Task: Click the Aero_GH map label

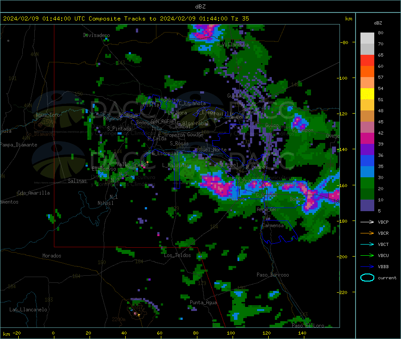Action: pos(266,209)
